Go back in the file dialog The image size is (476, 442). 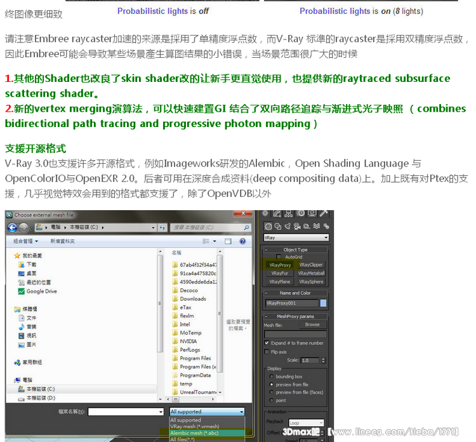click(x=13, y=227)
